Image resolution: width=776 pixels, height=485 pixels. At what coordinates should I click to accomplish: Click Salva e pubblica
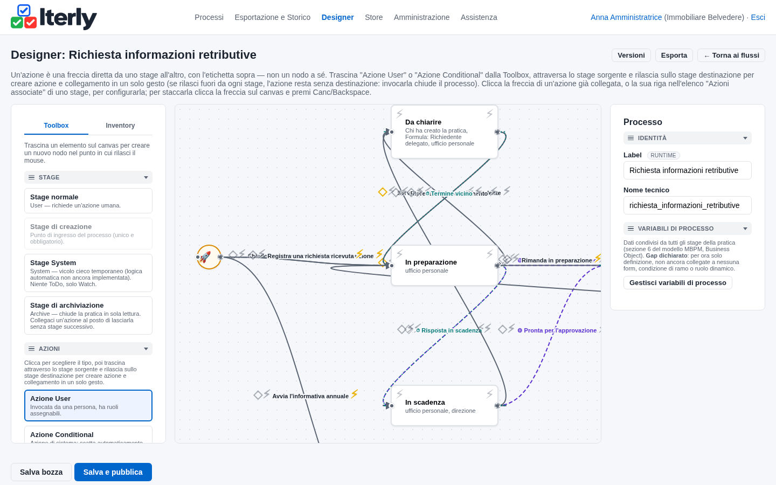tap(113, 472)
